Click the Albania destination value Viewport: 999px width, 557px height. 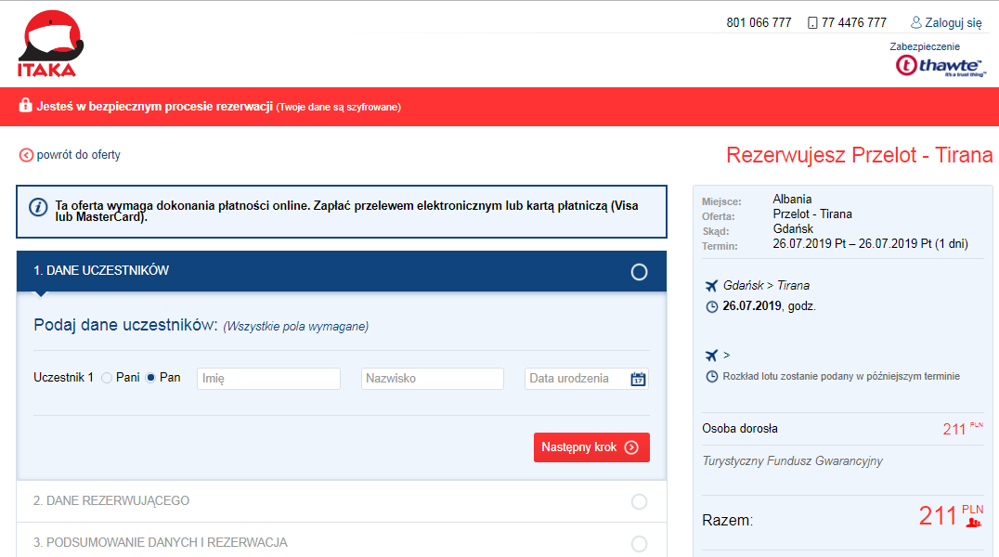[x=792, y=199]
